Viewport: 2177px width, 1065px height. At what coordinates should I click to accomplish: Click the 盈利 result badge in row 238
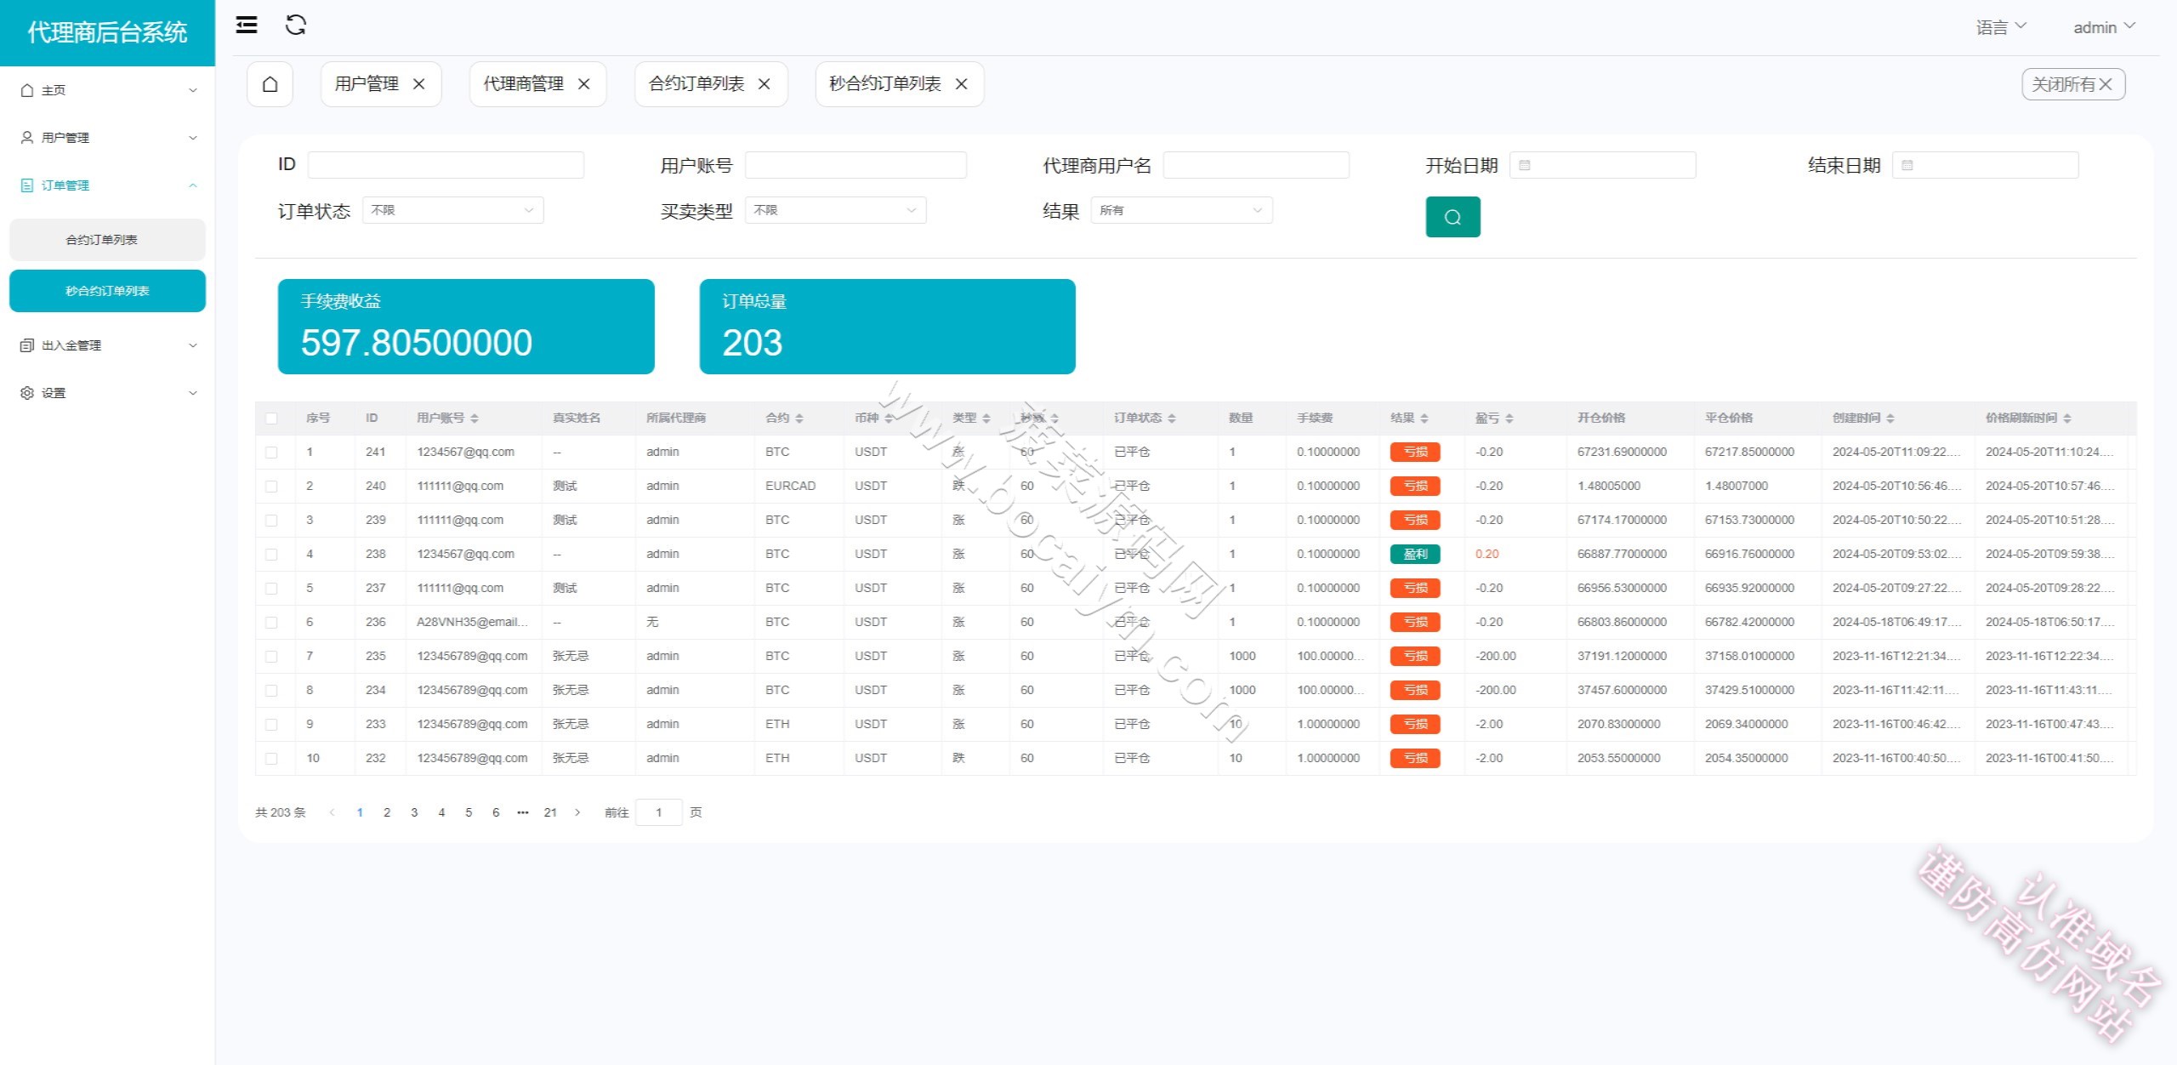tap(1415, 555)
